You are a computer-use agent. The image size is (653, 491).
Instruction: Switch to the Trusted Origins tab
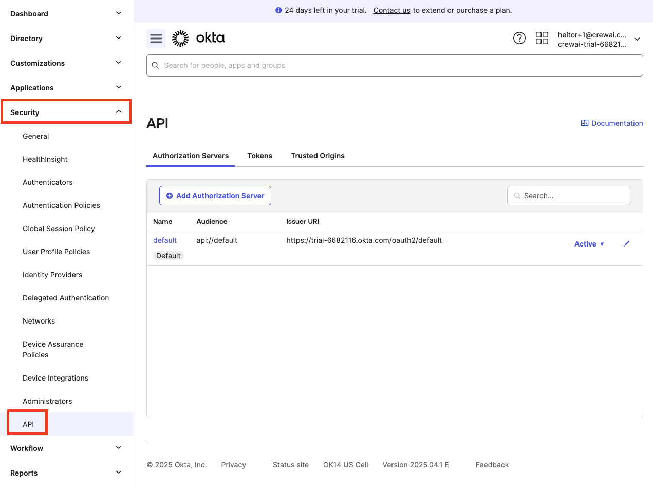(318, 156)
